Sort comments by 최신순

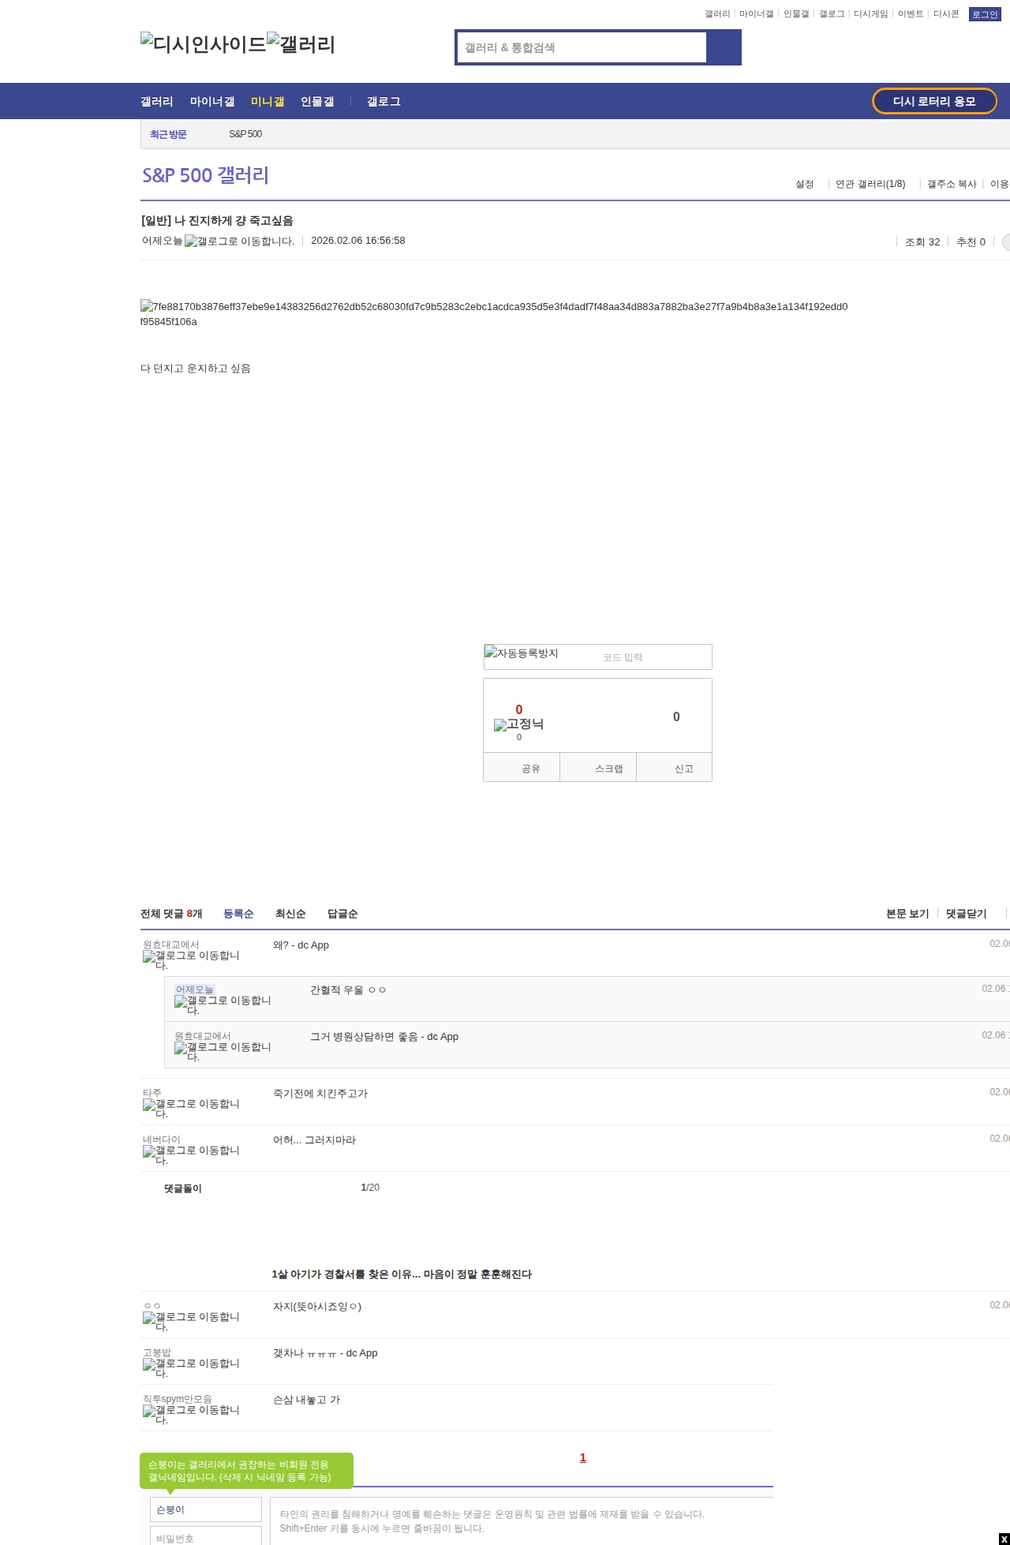tap(290, 914)
